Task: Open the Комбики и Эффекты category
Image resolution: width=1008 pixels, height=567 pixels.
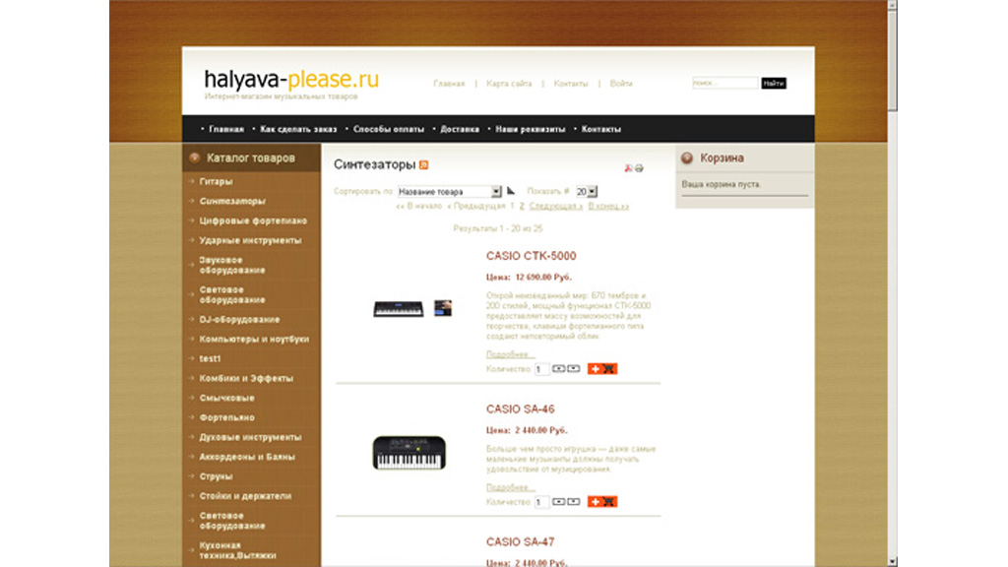Action: [246, 379]
